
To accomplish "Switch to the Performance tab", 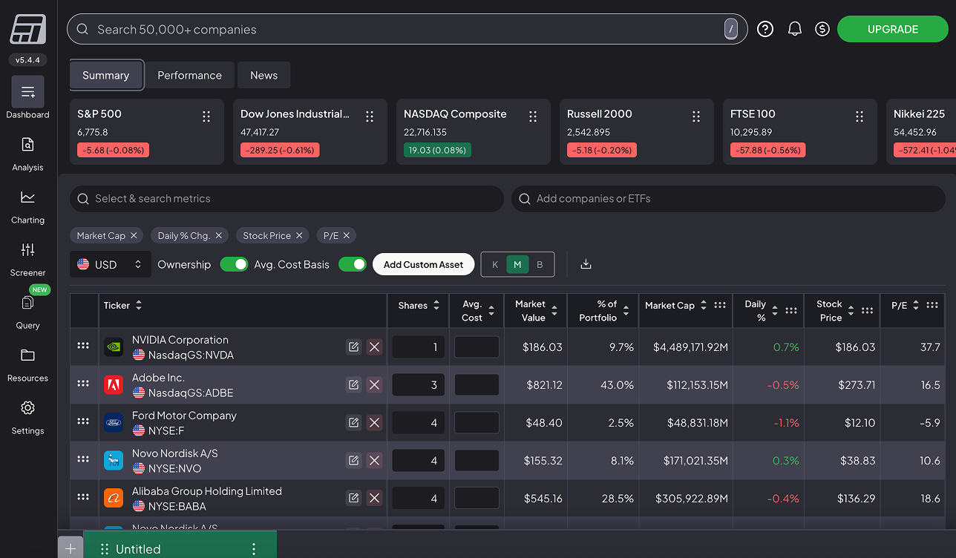I will coord(189,75).
